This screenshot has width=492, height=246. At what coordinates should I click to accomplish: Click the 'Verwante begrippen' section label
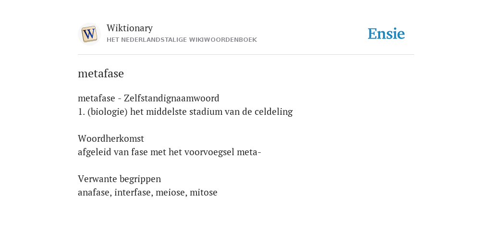[119, 179]
